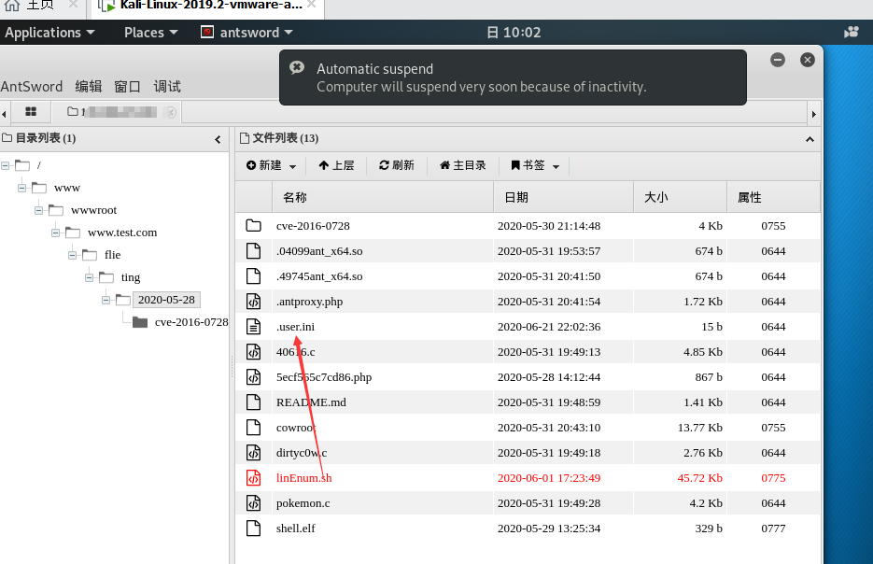Screen dimensions: 873x564
Task: Collapse the 目录列表 panel with its chevron
Action: (218, 138)
